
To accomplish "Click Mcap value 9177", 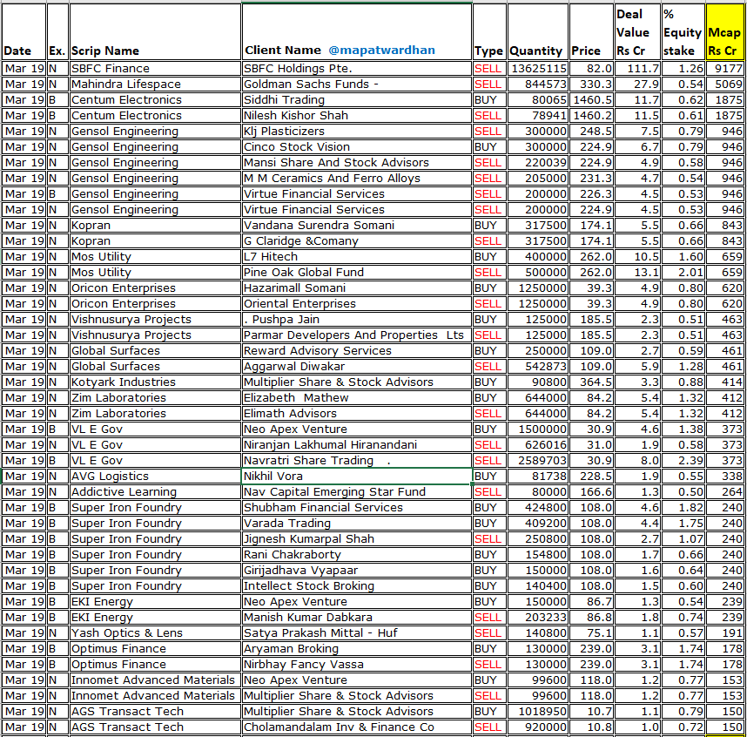I will tap(724, 69).
